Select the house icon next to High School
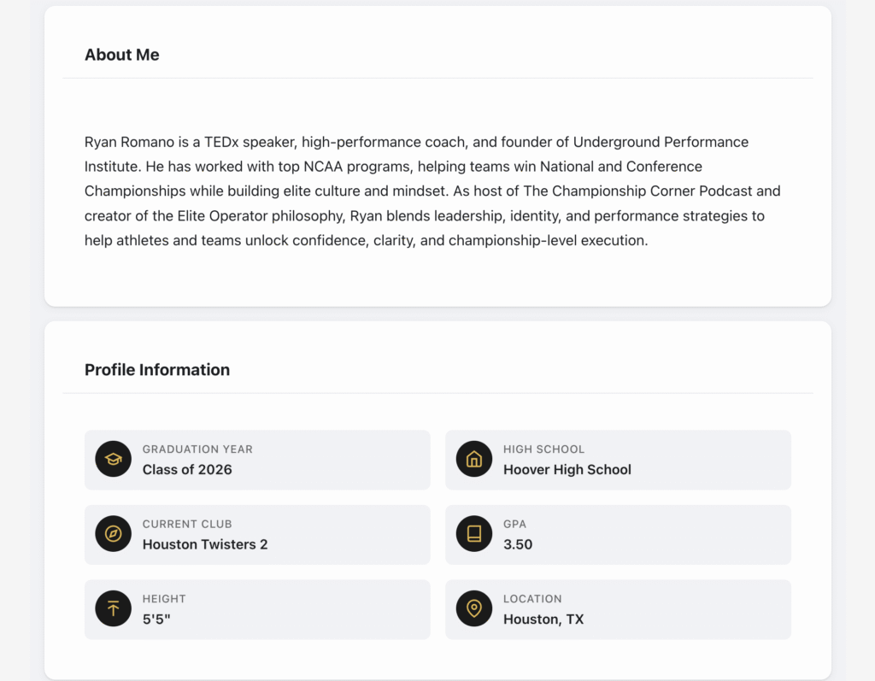875x681 pixels. pos(473,459)
